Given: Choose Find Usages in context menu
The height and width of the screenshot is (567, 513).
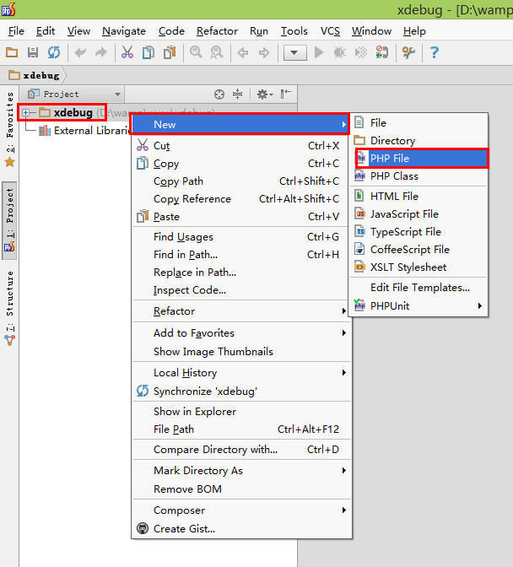Looking at the screenshot, I should tap(241, 237).
